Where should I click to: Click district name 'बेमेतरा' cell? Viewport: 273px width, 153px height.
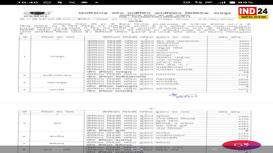point(57,144)
